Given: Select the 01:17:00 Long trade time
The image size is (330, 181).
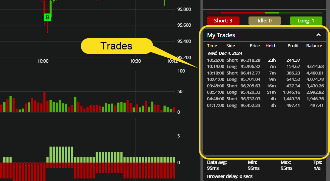Looking at the screenshot, I should click(x=215, y=106).
